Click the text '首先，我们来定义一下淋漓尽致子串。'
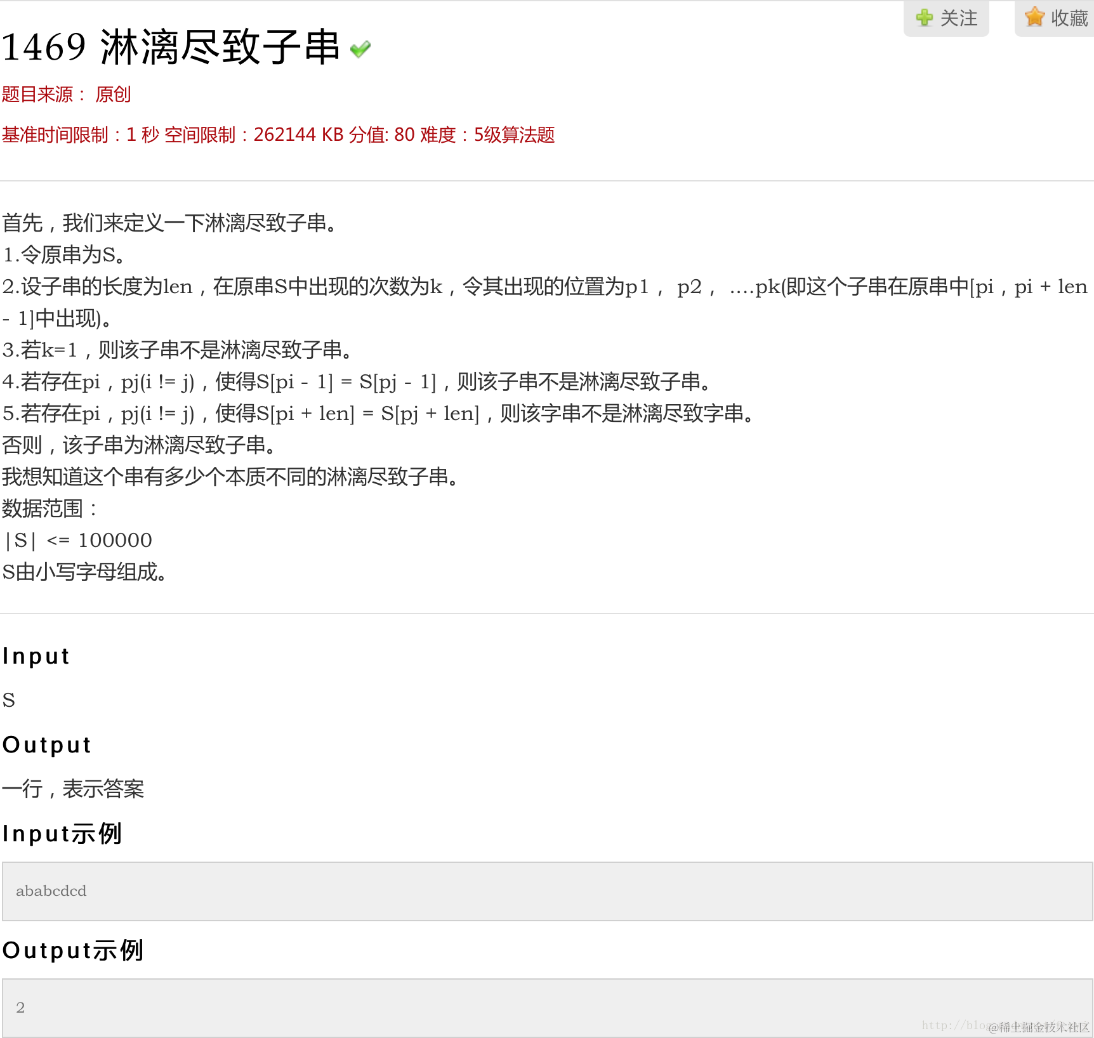1094x1038 pixels. 169,223
